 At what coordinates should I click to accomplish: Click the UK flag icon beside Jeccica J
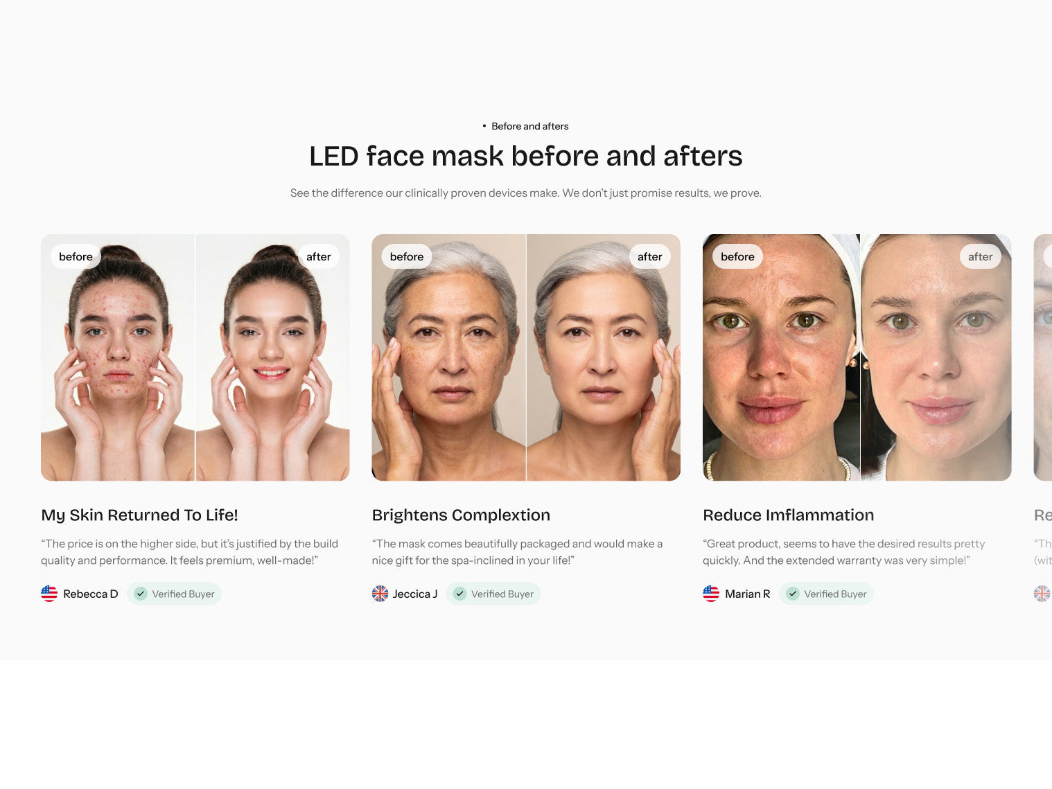point(380,594)
